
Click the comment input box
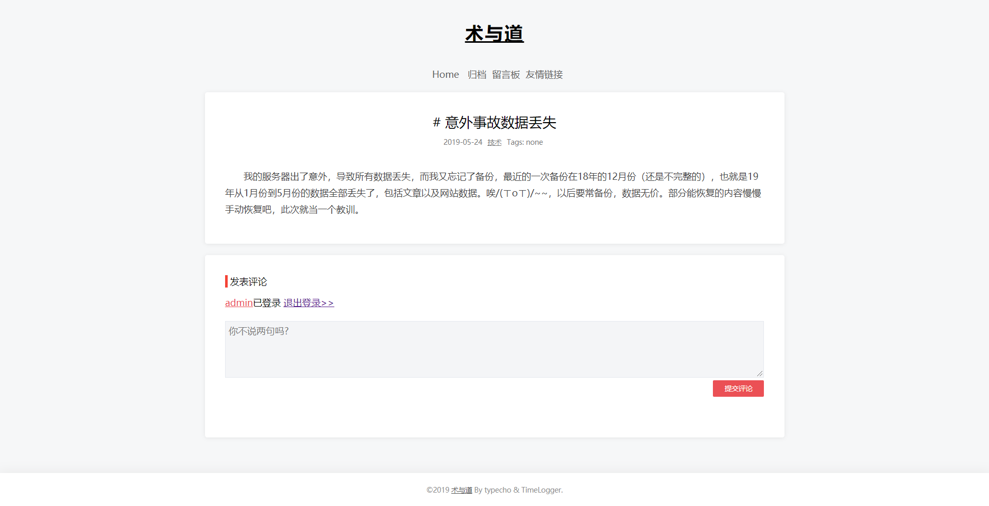(x=494, y=349)
